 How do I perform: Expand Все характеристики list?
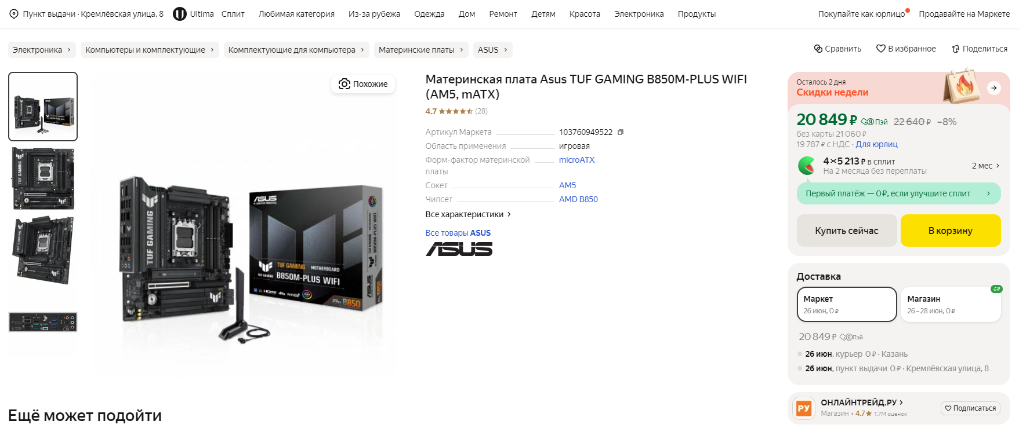tap(468, 214)
